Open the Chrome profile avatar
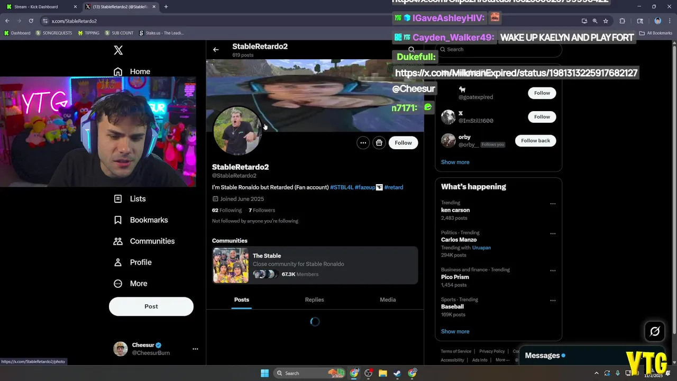The height and width of the screenshot is (381, 677). click(658, 21)
